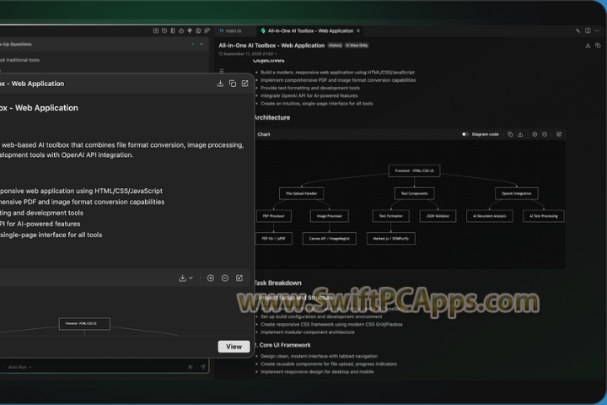
Task: Expand the Auto Run options
Action: 19,367
